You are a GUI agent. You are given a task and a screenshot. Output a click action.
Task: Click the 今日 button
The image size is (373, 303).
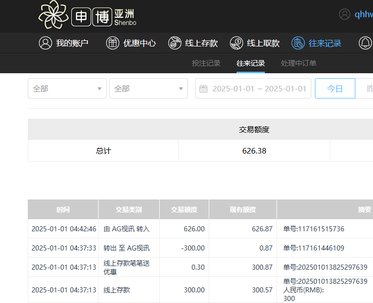[x=335, y=88]
